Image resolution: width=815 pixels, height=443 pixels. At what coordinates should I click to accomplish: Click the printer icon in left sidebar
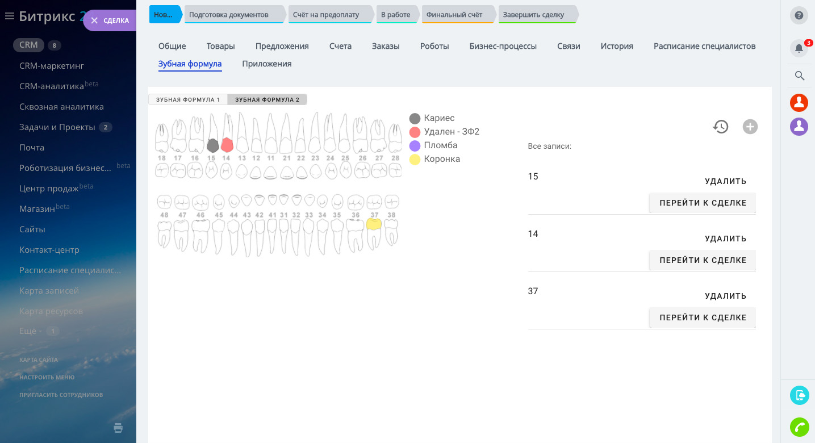pyautogui.click(x=118, y=428)
